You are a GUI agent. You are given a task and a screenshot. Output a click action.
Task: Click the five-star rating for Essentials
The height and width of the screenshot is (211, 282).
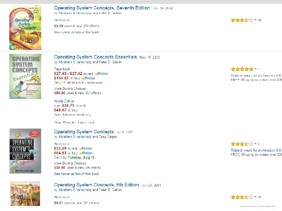coord(242,69)
